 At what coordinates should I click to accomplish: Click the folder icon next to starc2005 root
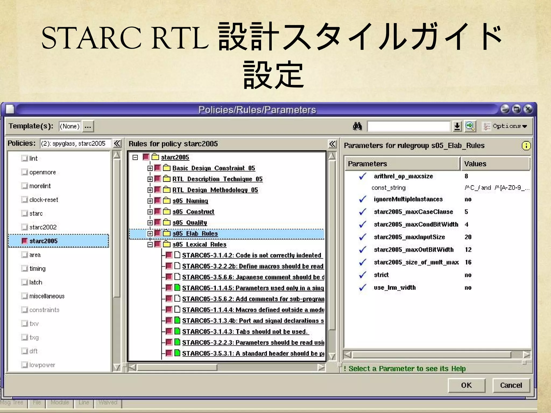pos(155,157)
